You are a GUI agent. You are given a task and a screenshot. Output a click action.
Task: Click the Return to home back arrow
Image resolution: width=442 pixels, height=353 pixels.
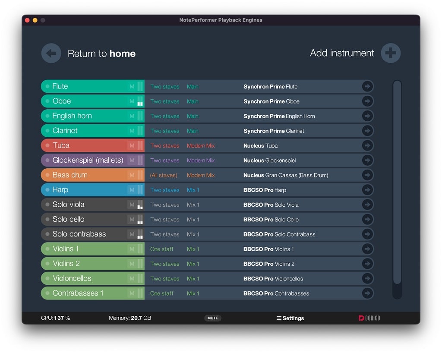(x=51, y=53)
